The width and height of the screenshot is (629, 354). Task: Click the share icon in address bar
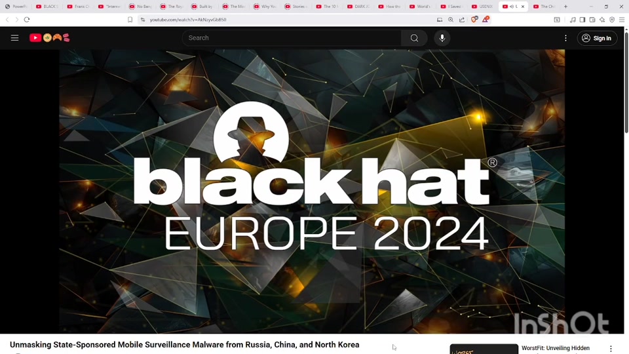(x=462, y=20)
